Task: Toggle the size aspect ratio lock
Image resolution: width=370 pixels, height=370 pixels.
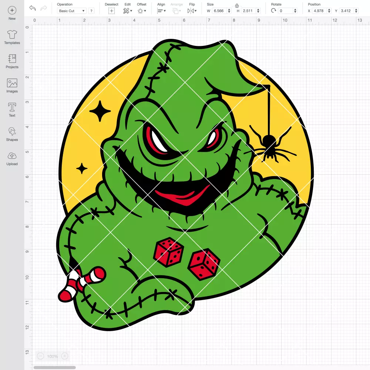Action: pyautogui.click(x=237, y=6)
